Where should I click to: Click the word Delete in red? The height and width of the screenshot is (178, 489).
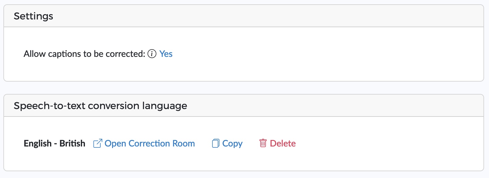(283, 143)
